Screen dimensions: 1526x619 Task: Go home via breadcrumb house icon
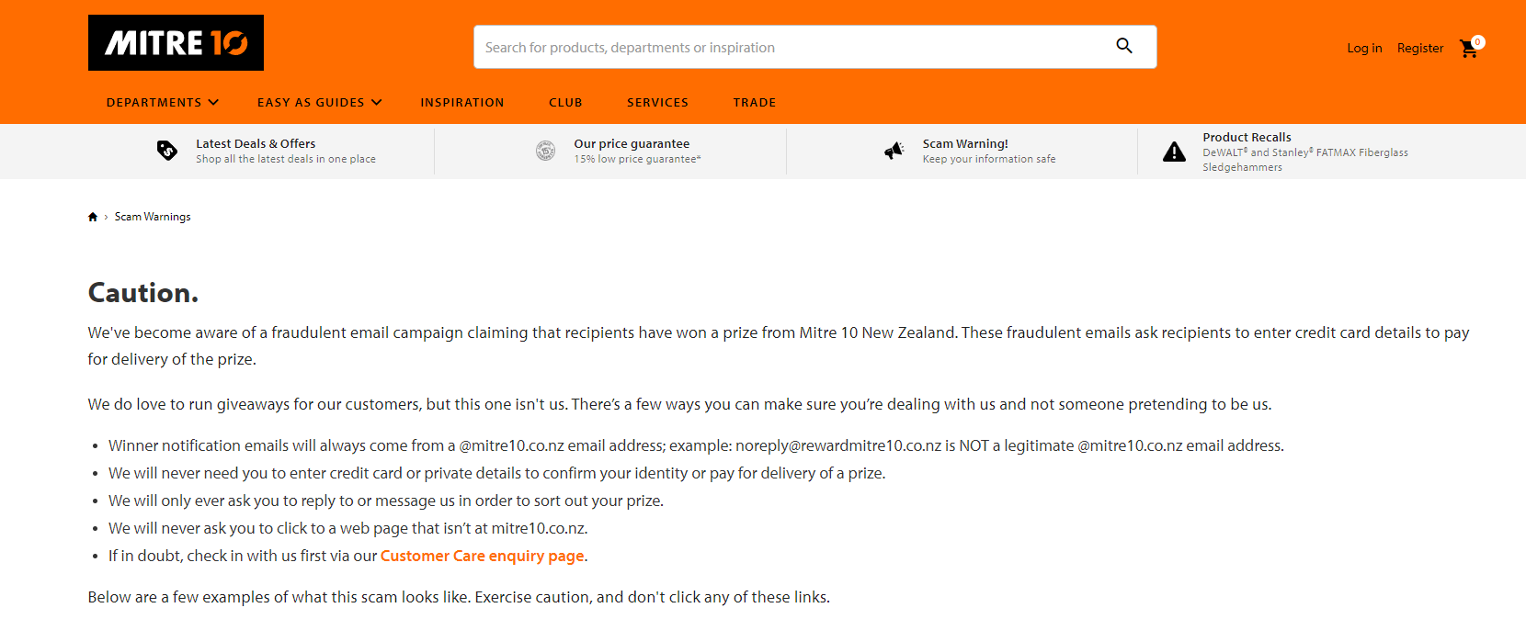point(93,217)
